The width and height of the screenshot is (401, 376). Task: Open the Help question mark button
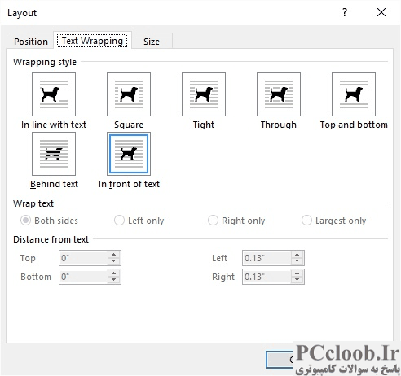click(345, 12)
